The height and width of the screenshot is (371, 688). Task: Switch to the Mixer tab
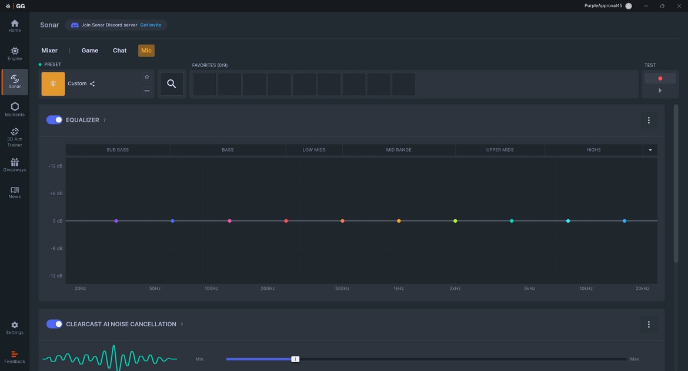pos(49,51)
